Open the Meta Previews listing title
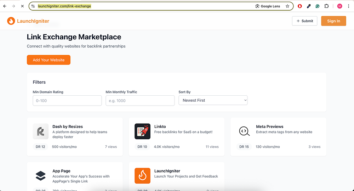 coord(269,127)
